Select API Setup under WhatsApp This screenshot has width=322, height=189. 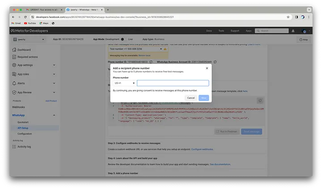pos(23,128)
